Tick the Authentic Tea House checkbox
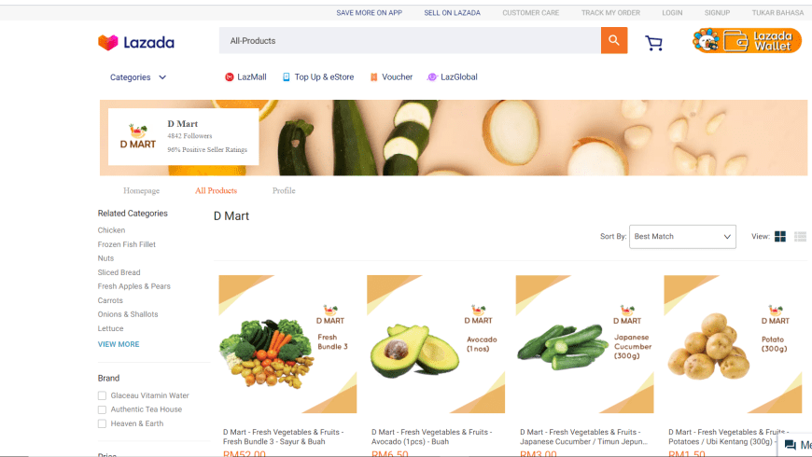 pyautogui.click(x=102, y=409)
